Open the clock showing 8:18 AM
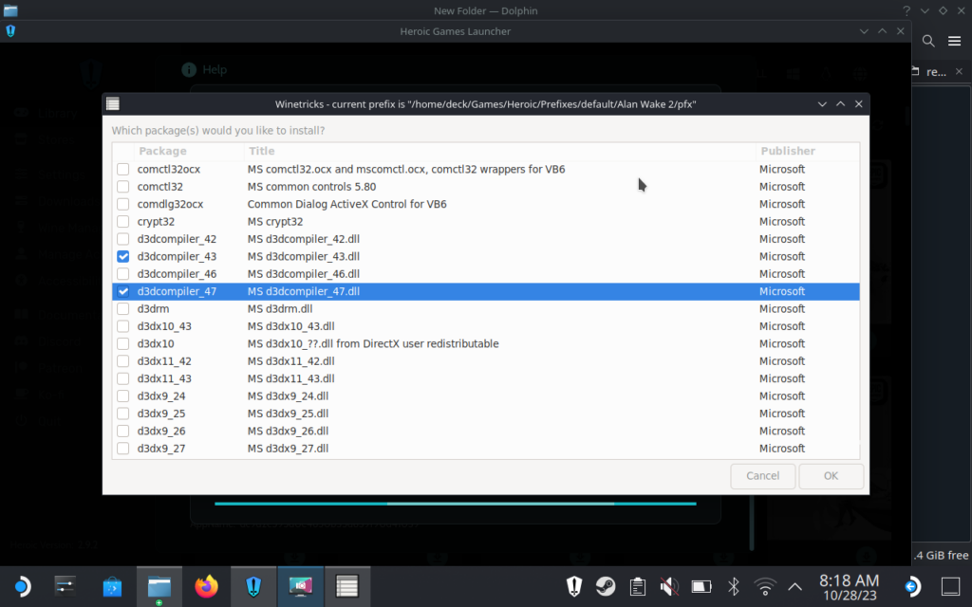The height and width of the screenshot is (607, 972). point(850,587)
